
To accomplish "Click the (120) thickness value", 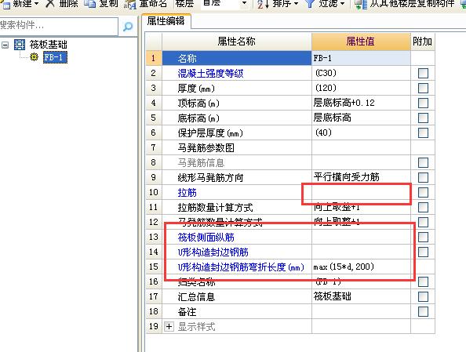I will click(361, 88).
